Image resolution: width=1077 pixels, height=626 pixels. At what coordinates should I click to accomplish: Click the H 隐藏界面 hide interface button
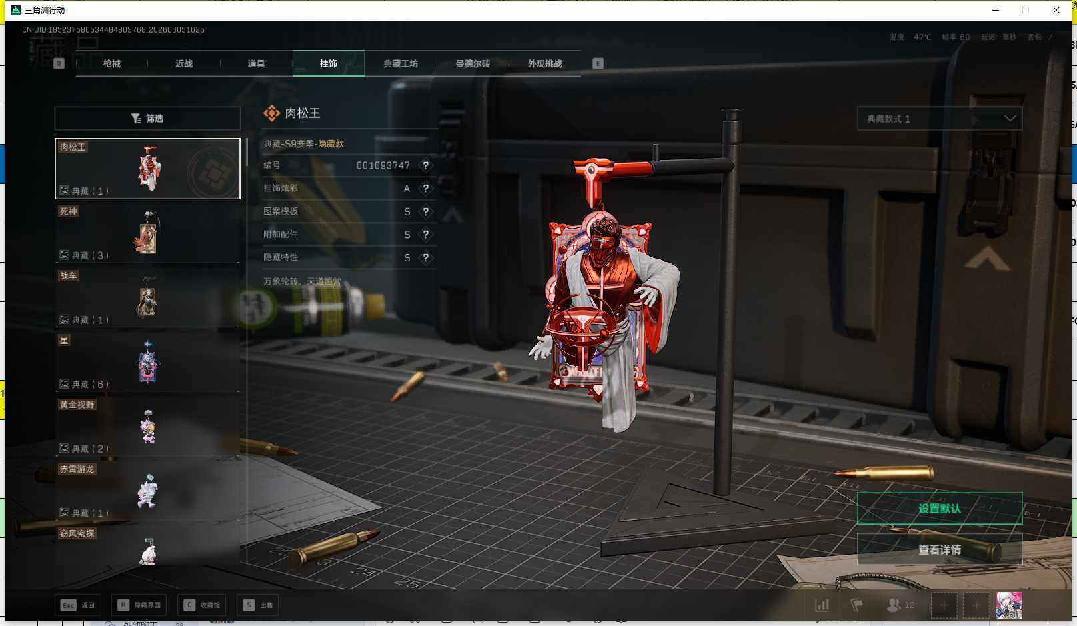point(140,605)
